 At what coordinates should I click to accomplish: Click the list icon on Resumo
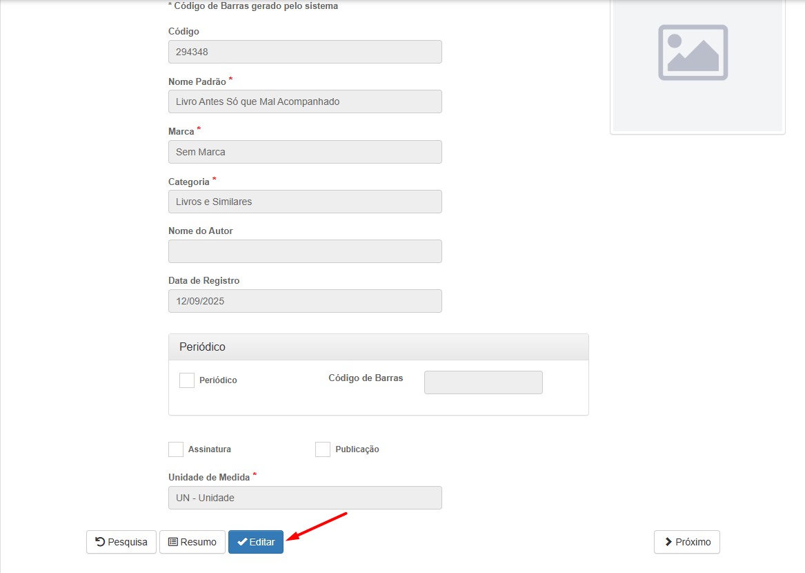point(173,542)
